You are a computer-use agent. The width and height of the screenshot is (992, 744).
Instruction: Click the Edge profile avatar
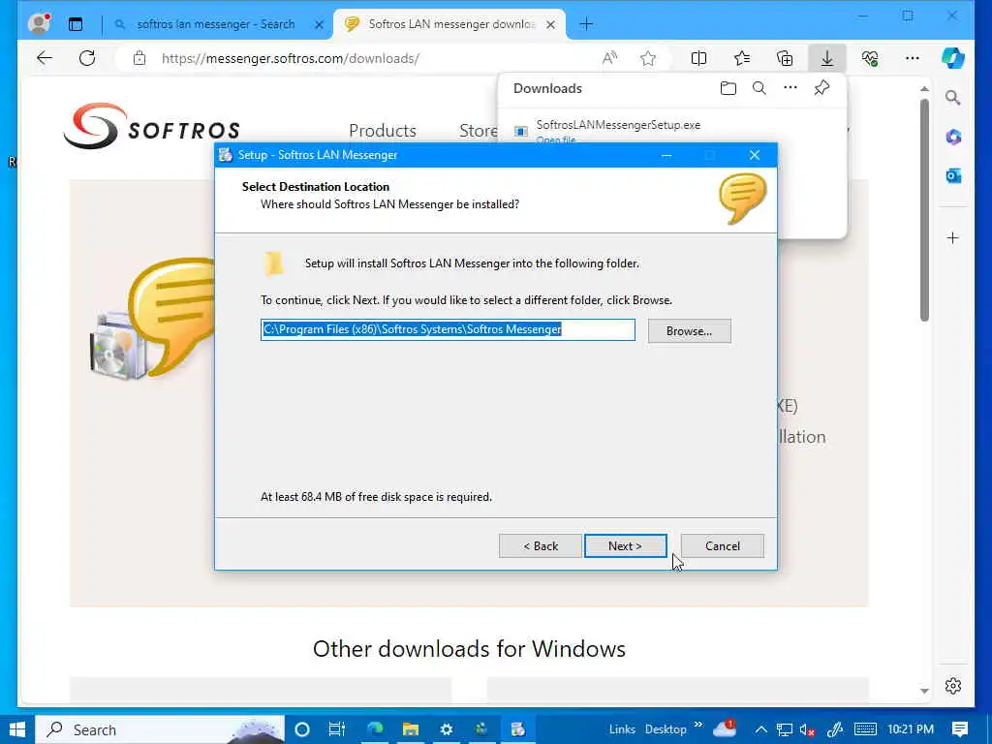(39, 24)
